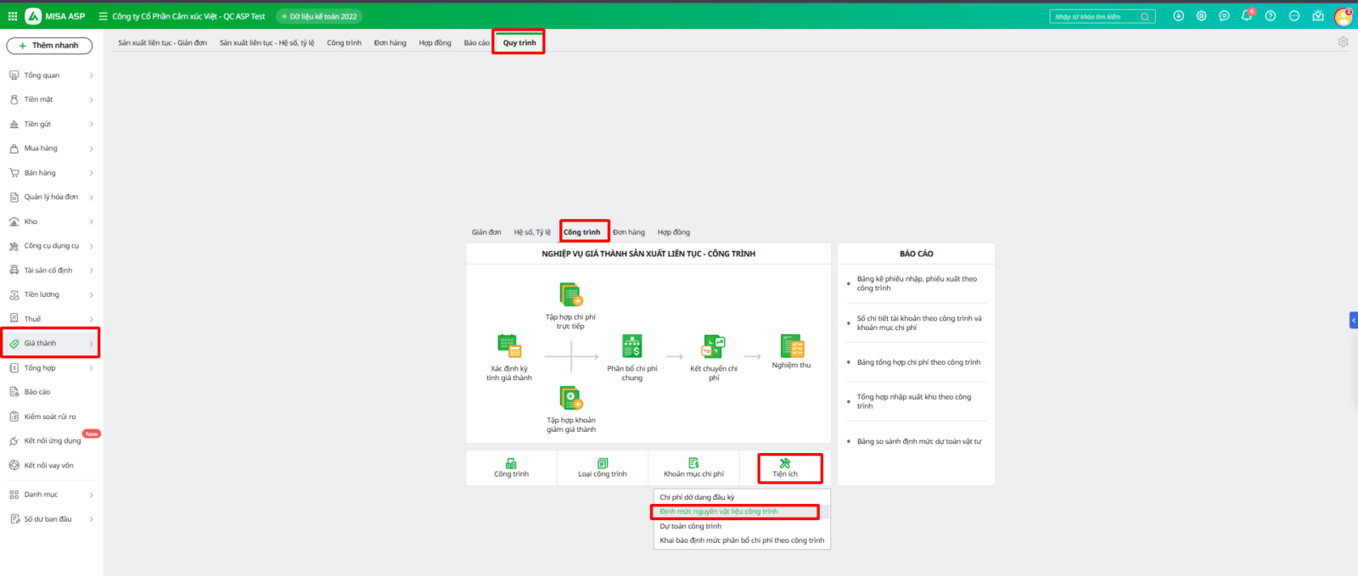The width and height of the screenshot is (1358, 576).
Task: Open the settings gear in top bar
Action: click(1201, 16)
